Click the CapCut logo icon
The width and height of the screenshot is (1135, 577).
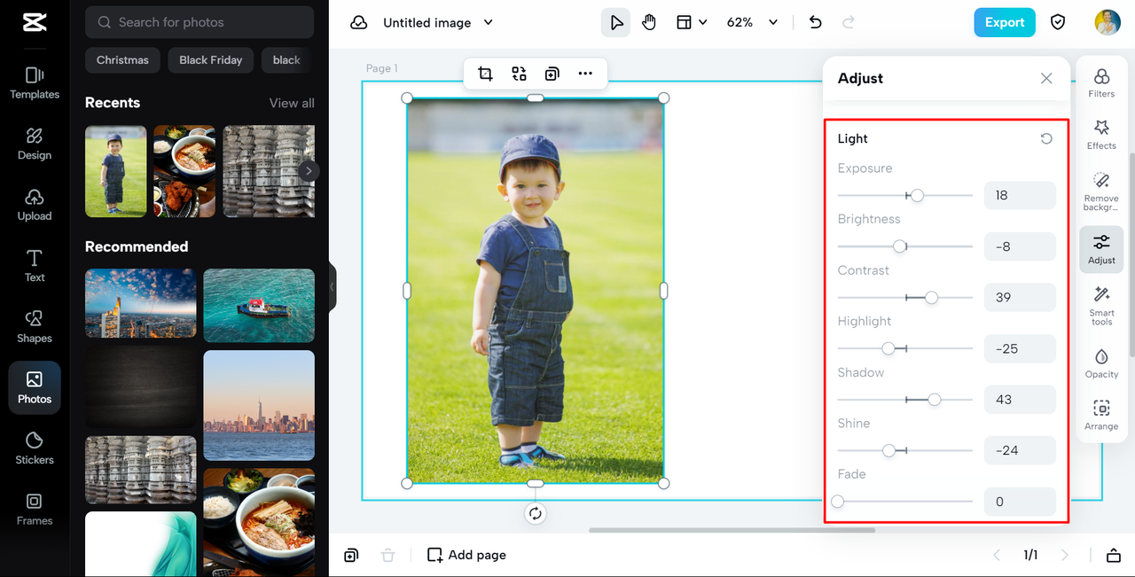coord(35,22)
